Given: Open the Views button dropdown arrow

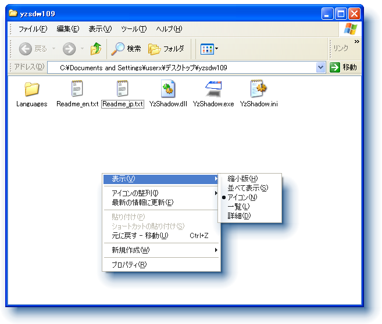Looking at the screenshot, I should pyautogui.click(x=216, y=48).
